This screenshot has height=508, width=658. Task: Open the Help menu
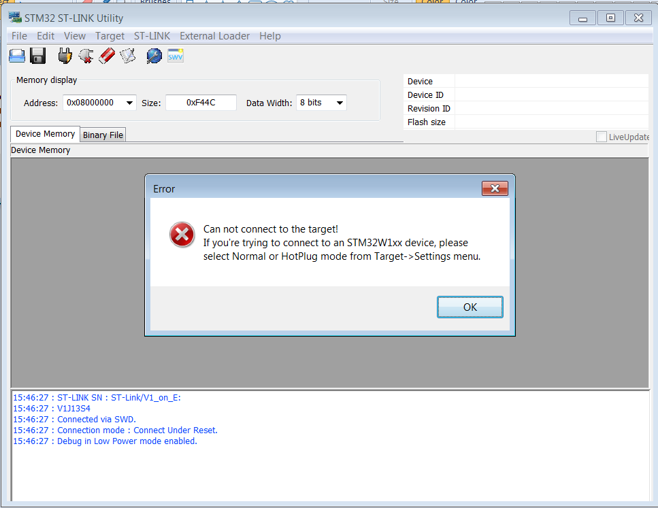tap(270, 36)
